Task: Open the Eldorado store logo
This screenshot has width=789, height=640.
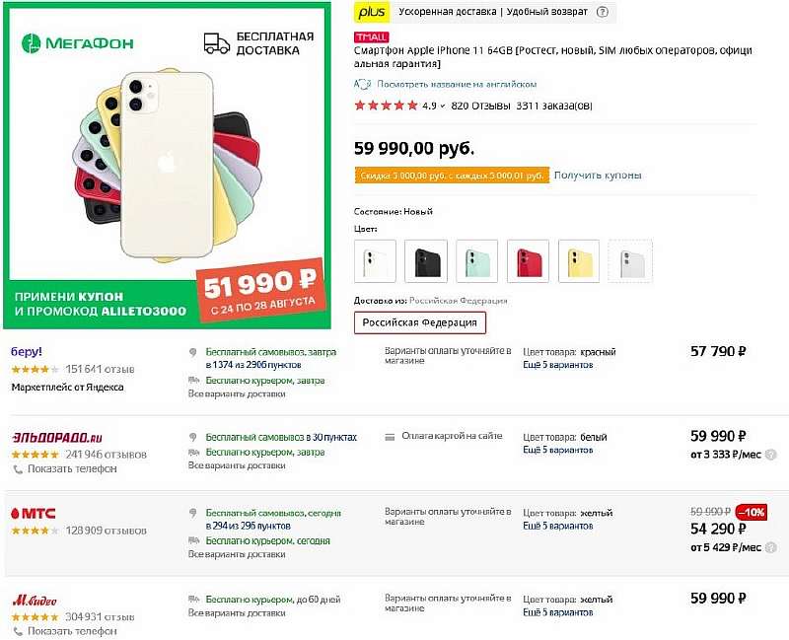Action: click(x=56, y=437)
